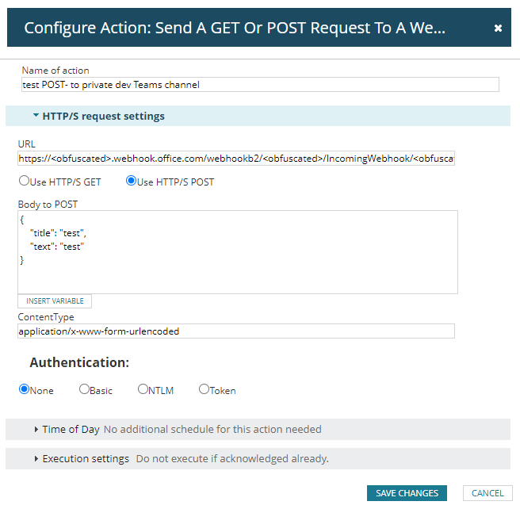Screen dimensions: 520x509
Task: Select Use HTTP/S POST option
Action: [132, 181]
